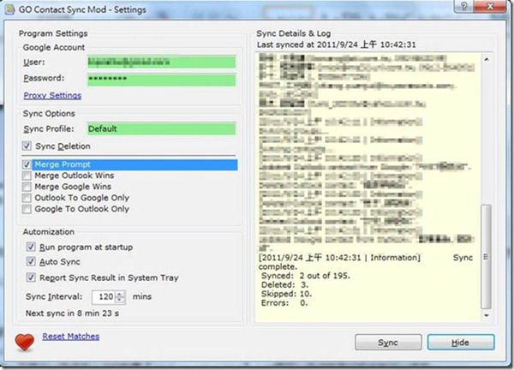Close the Settings window
The width and height of the screenshot is (514, 370).
click(490, 6)
